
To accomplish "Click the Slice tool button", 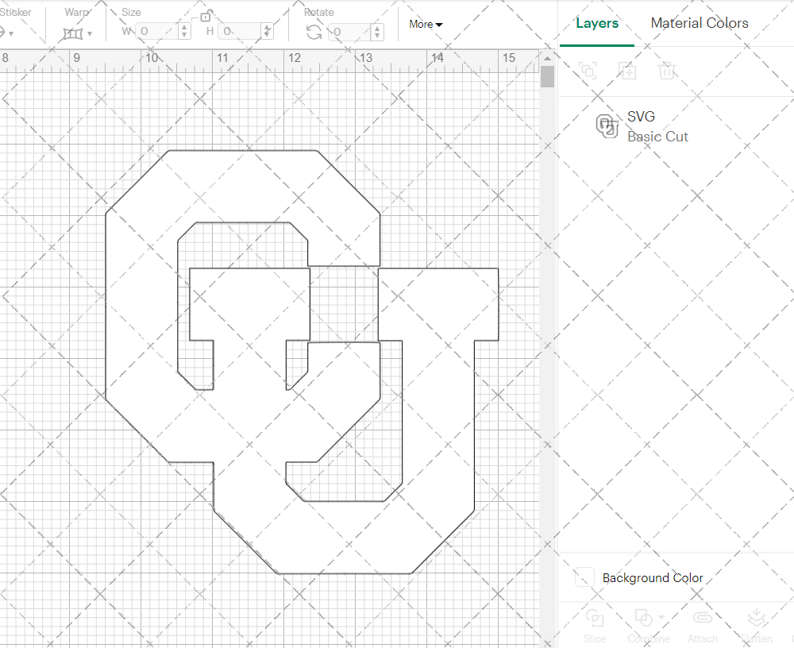I will click(595, 627).
